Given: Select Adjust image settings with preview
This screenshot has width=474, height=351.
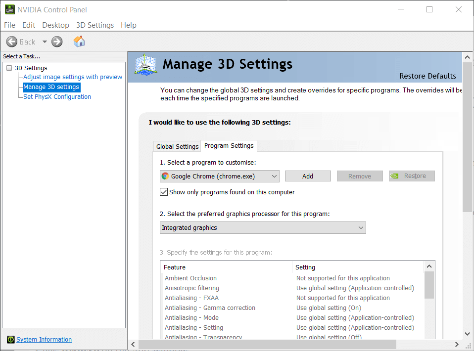Looking at the screenshot, I should click(x=73, y=77).
